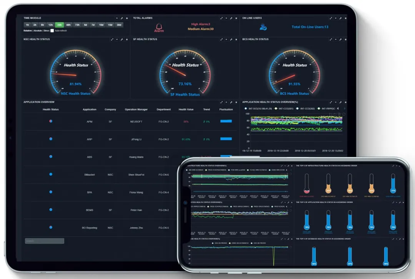
Task: Select the 30d time range button
Action: (119, 25)
